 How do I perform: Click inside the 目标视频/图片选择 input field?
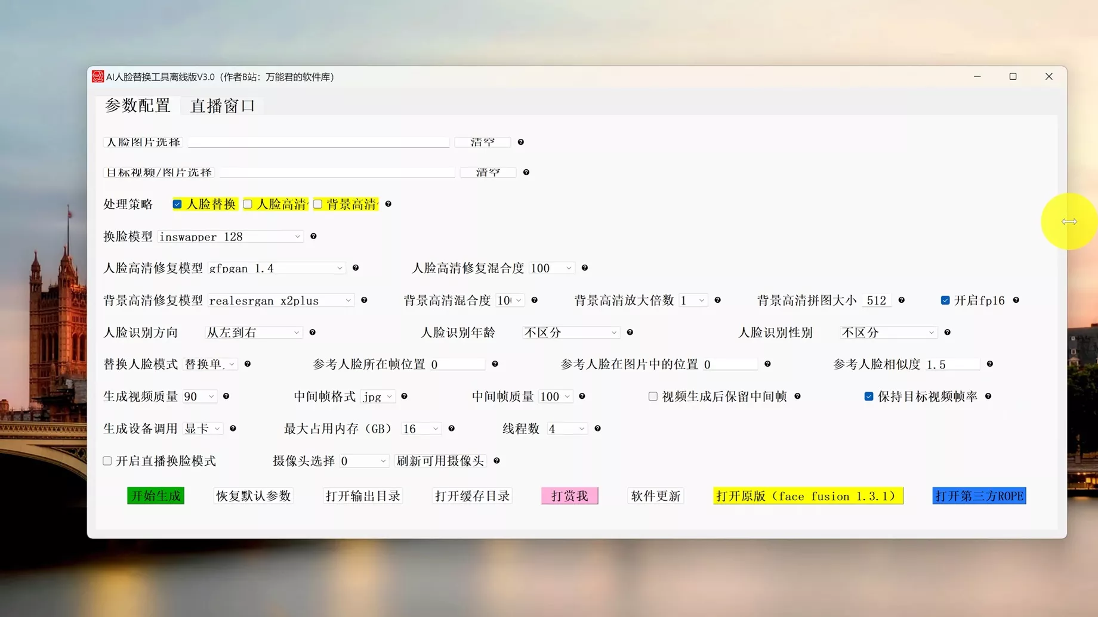point(336,172)
